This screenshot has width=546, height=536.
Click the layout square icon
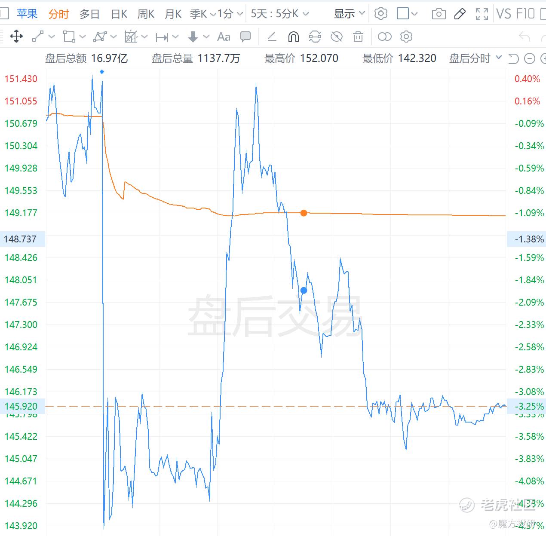click(403, 14)
